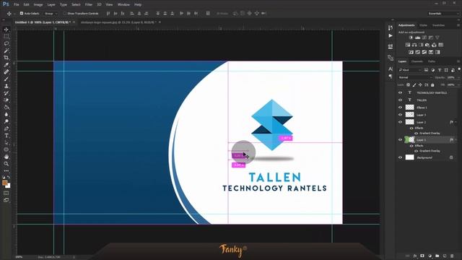Open the Essentials workspace dropdown
Image resolution: width=462 pixels, height=260 pixels.
pos(443,13)
